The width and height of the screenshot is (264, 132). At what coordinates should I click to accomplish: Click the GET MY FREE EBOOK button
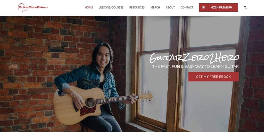tap(213, 77)
